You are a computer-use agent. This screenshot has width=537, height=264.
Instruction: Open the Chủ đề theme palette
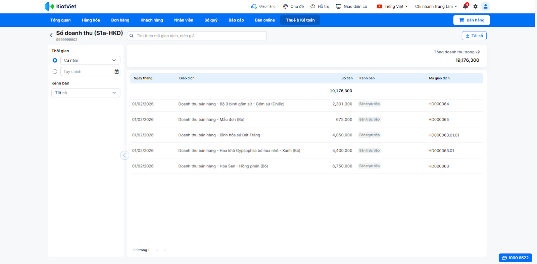point(293,6)
